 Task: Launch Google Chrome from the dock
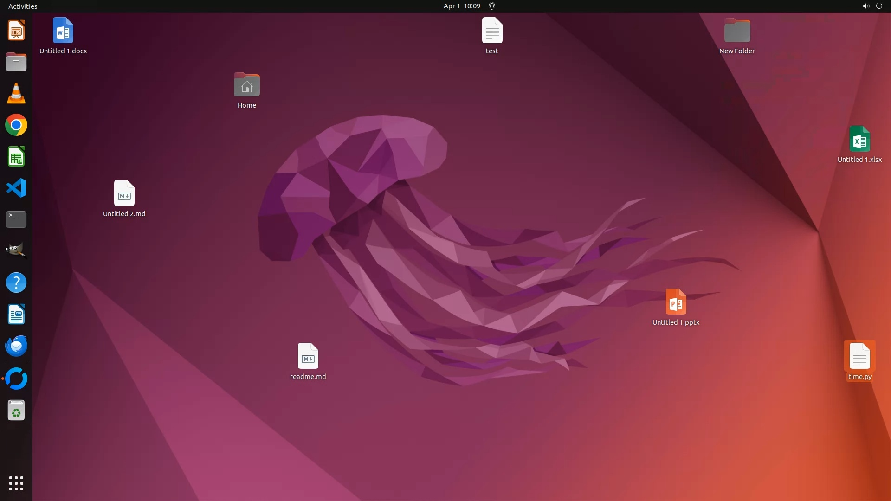(16, 125)
